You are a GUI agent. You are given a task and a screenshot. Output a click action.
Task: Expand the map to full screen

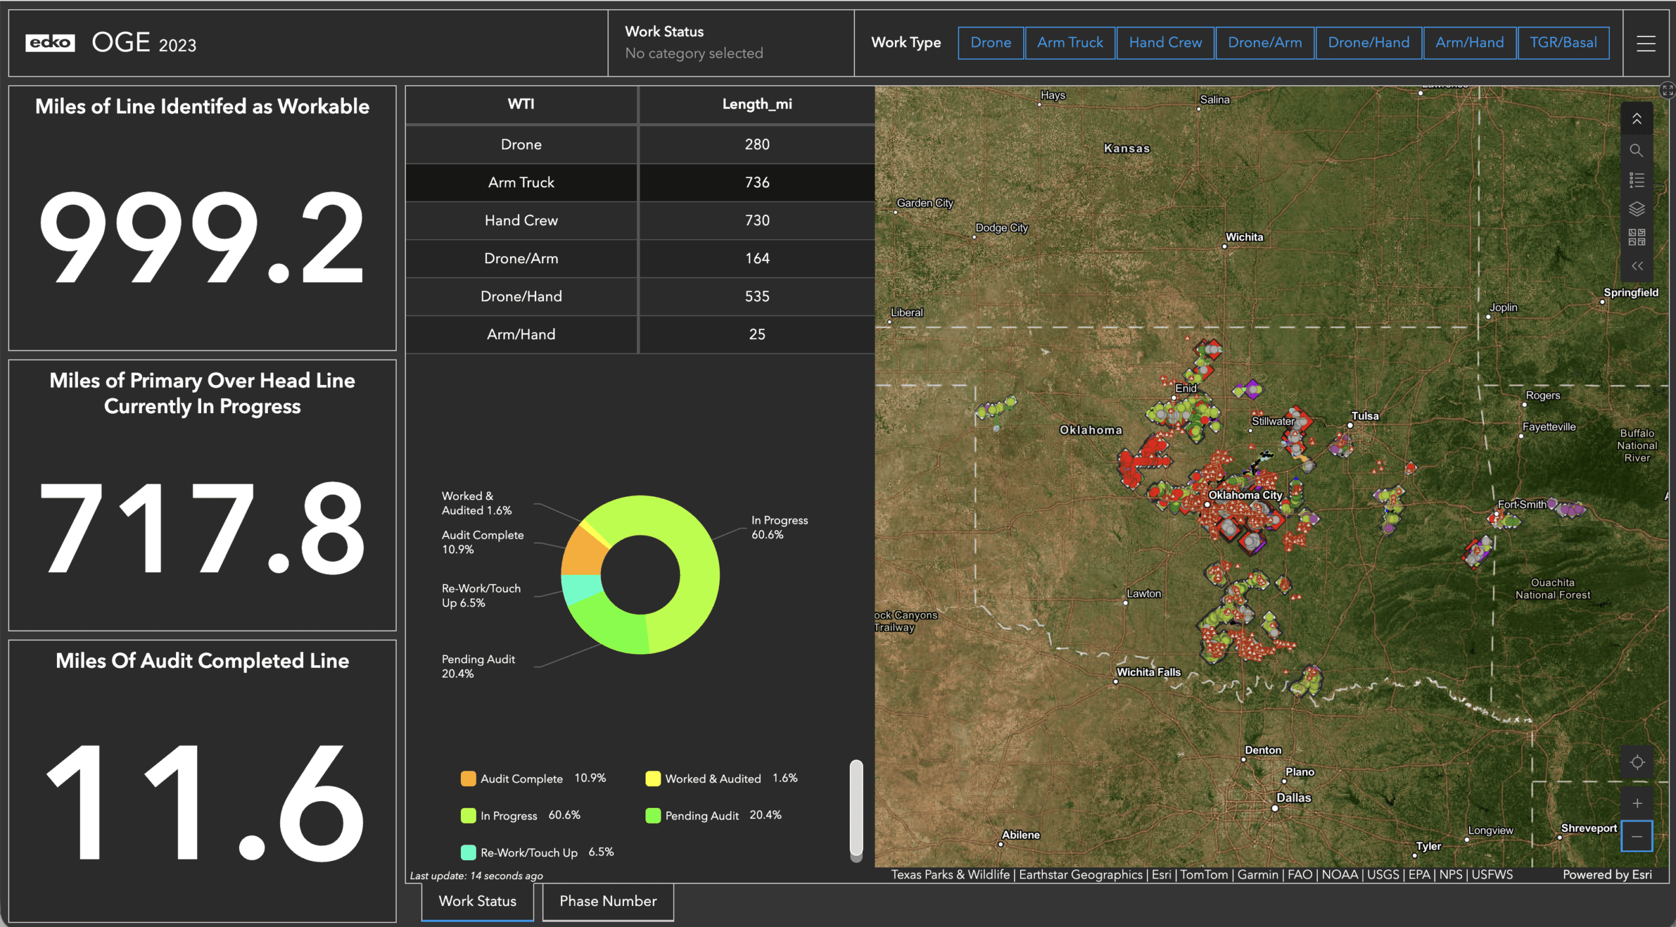click(x=1667, y=90)
